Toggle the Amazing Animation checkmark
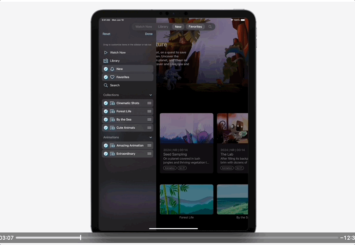 pyautogui.click(x=106, y=145)
